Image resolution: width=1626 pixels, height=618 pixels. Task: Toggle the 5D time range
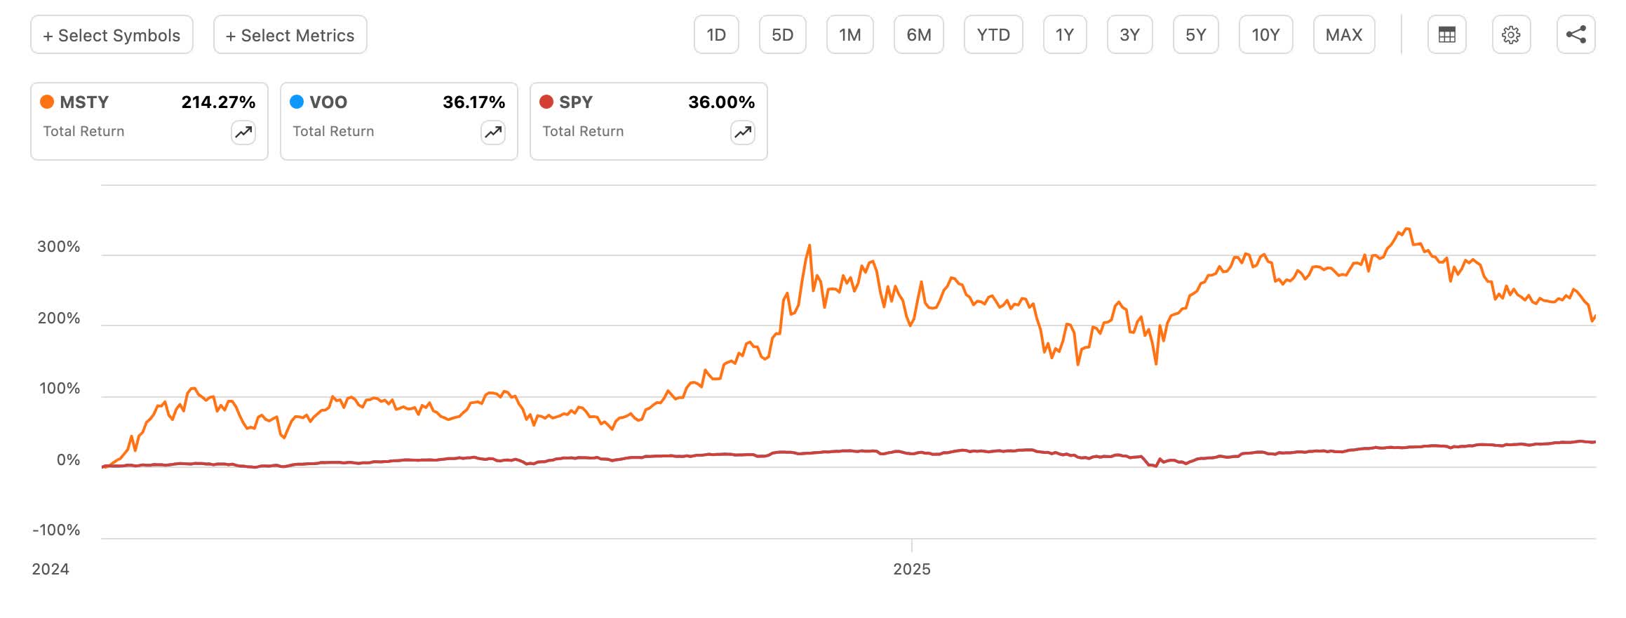point(782,34)
